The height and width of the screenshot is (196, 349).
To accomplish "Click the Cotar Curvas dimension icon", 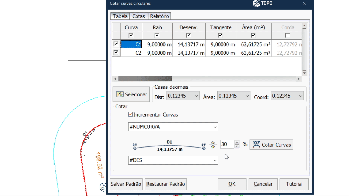I will coord(256,145).
